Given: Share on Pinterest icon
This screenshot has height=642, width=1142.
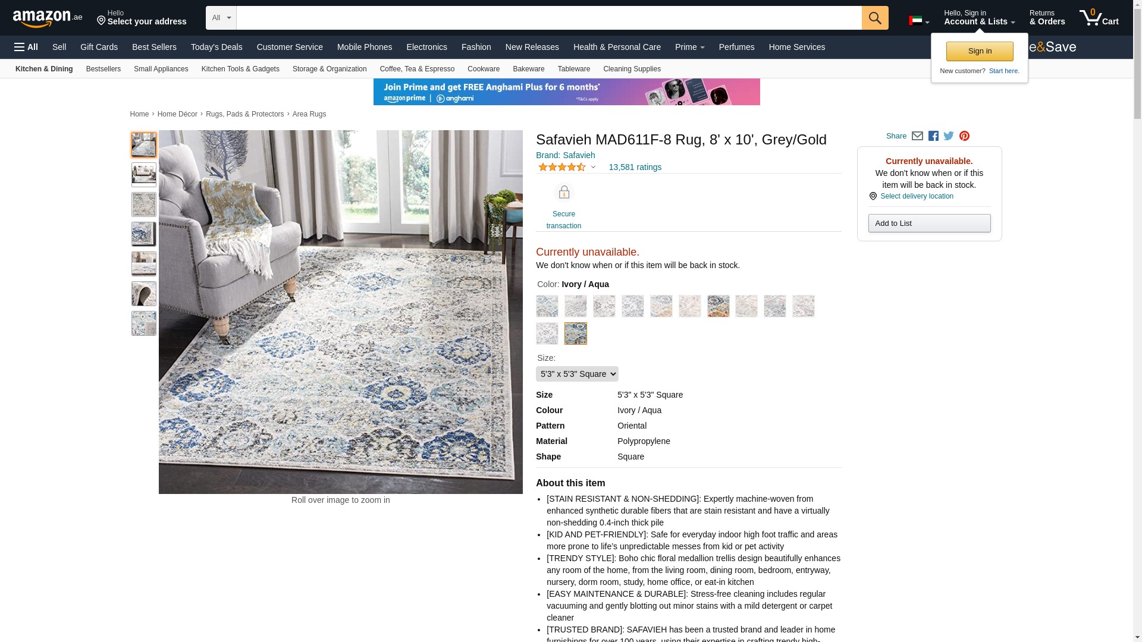Looking at the screenshot, I should click(x=964, y=136).
